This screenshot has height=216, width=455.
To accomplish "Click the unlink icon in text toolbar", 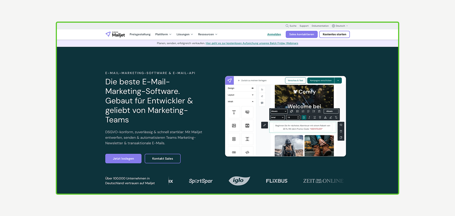I will [291, 111].
